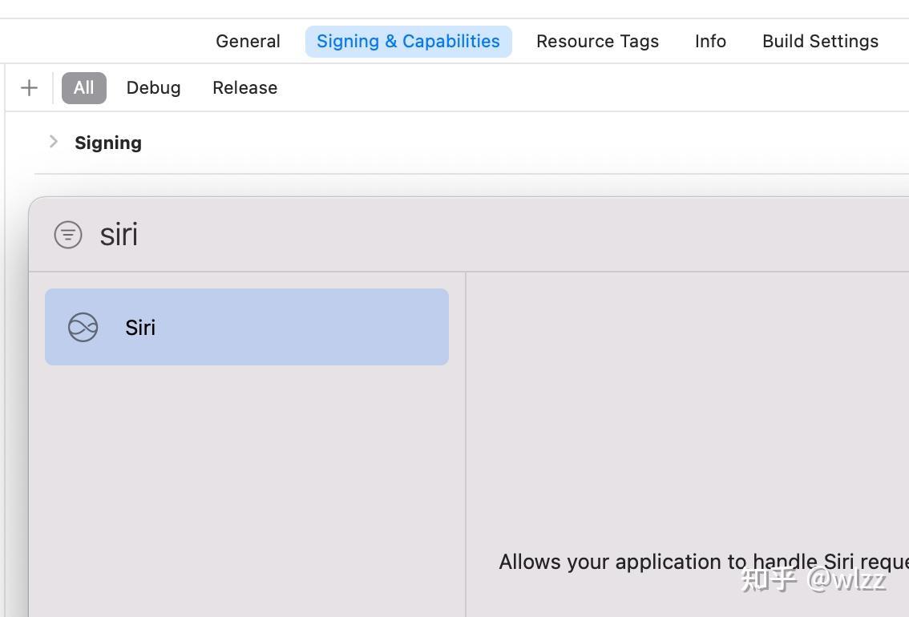
Task: Go to the Info tab
Action: [710, 42]
